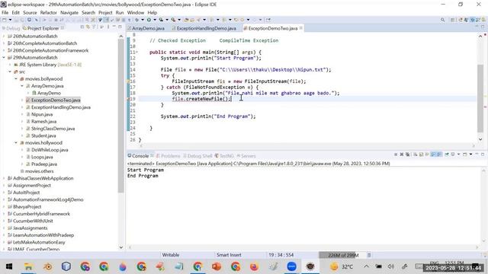Viewport: 488px width, 274px height.
Task: Click the Minimize icon of the Console view
Action: [477, 154]
